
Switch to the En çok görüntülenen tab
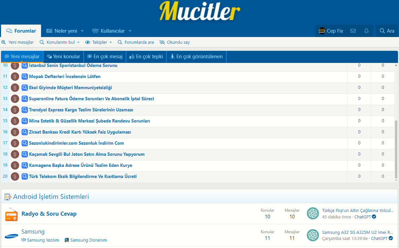196,57
